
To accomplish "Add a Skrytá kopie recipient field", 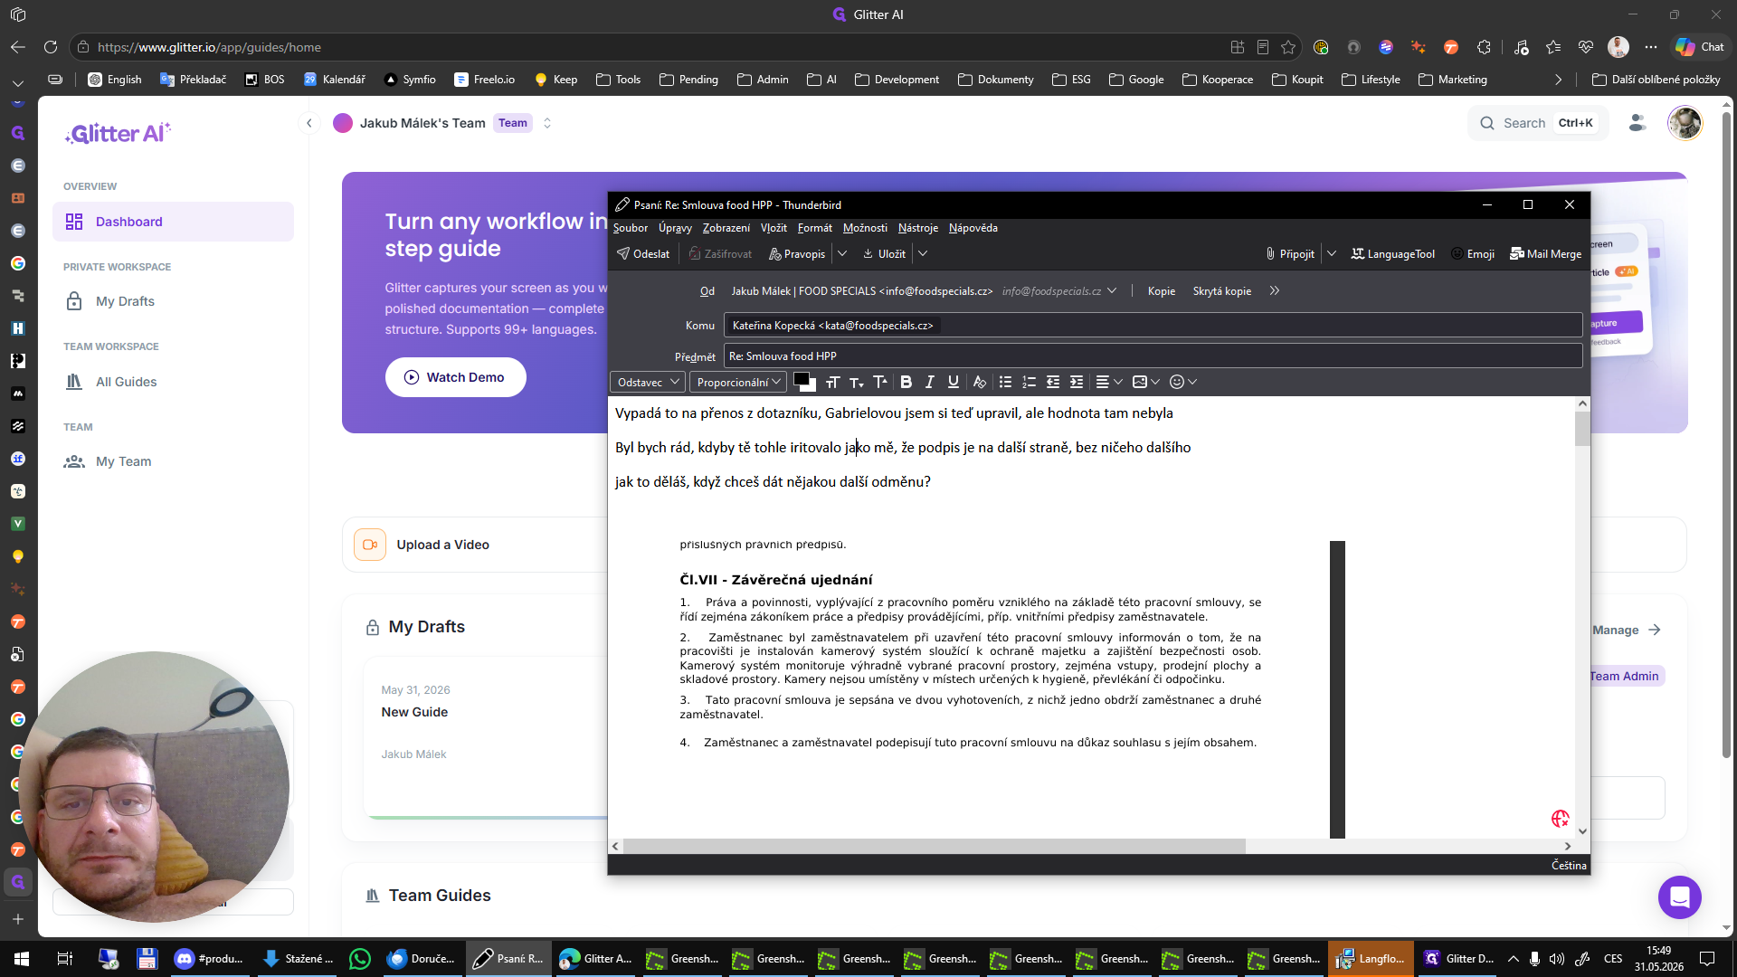I will pos(1221,291).
